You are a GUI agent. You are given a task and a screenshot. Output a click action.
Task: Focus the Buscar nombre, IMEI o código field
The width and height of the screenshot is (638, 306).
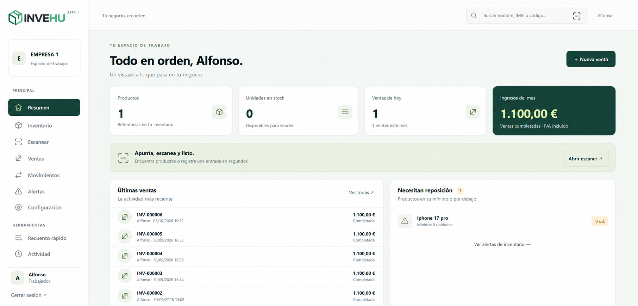point(527,16)
